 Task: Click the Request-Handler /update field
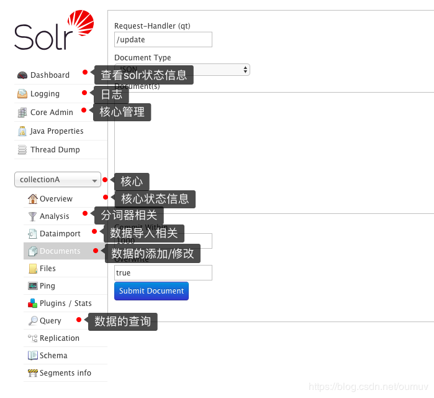point(163,40)
